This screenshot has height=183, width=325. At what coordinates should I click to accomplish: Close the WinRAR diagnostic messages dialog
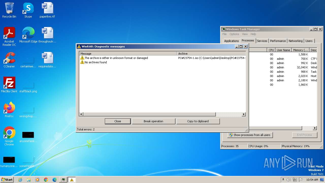pos(118,121)
